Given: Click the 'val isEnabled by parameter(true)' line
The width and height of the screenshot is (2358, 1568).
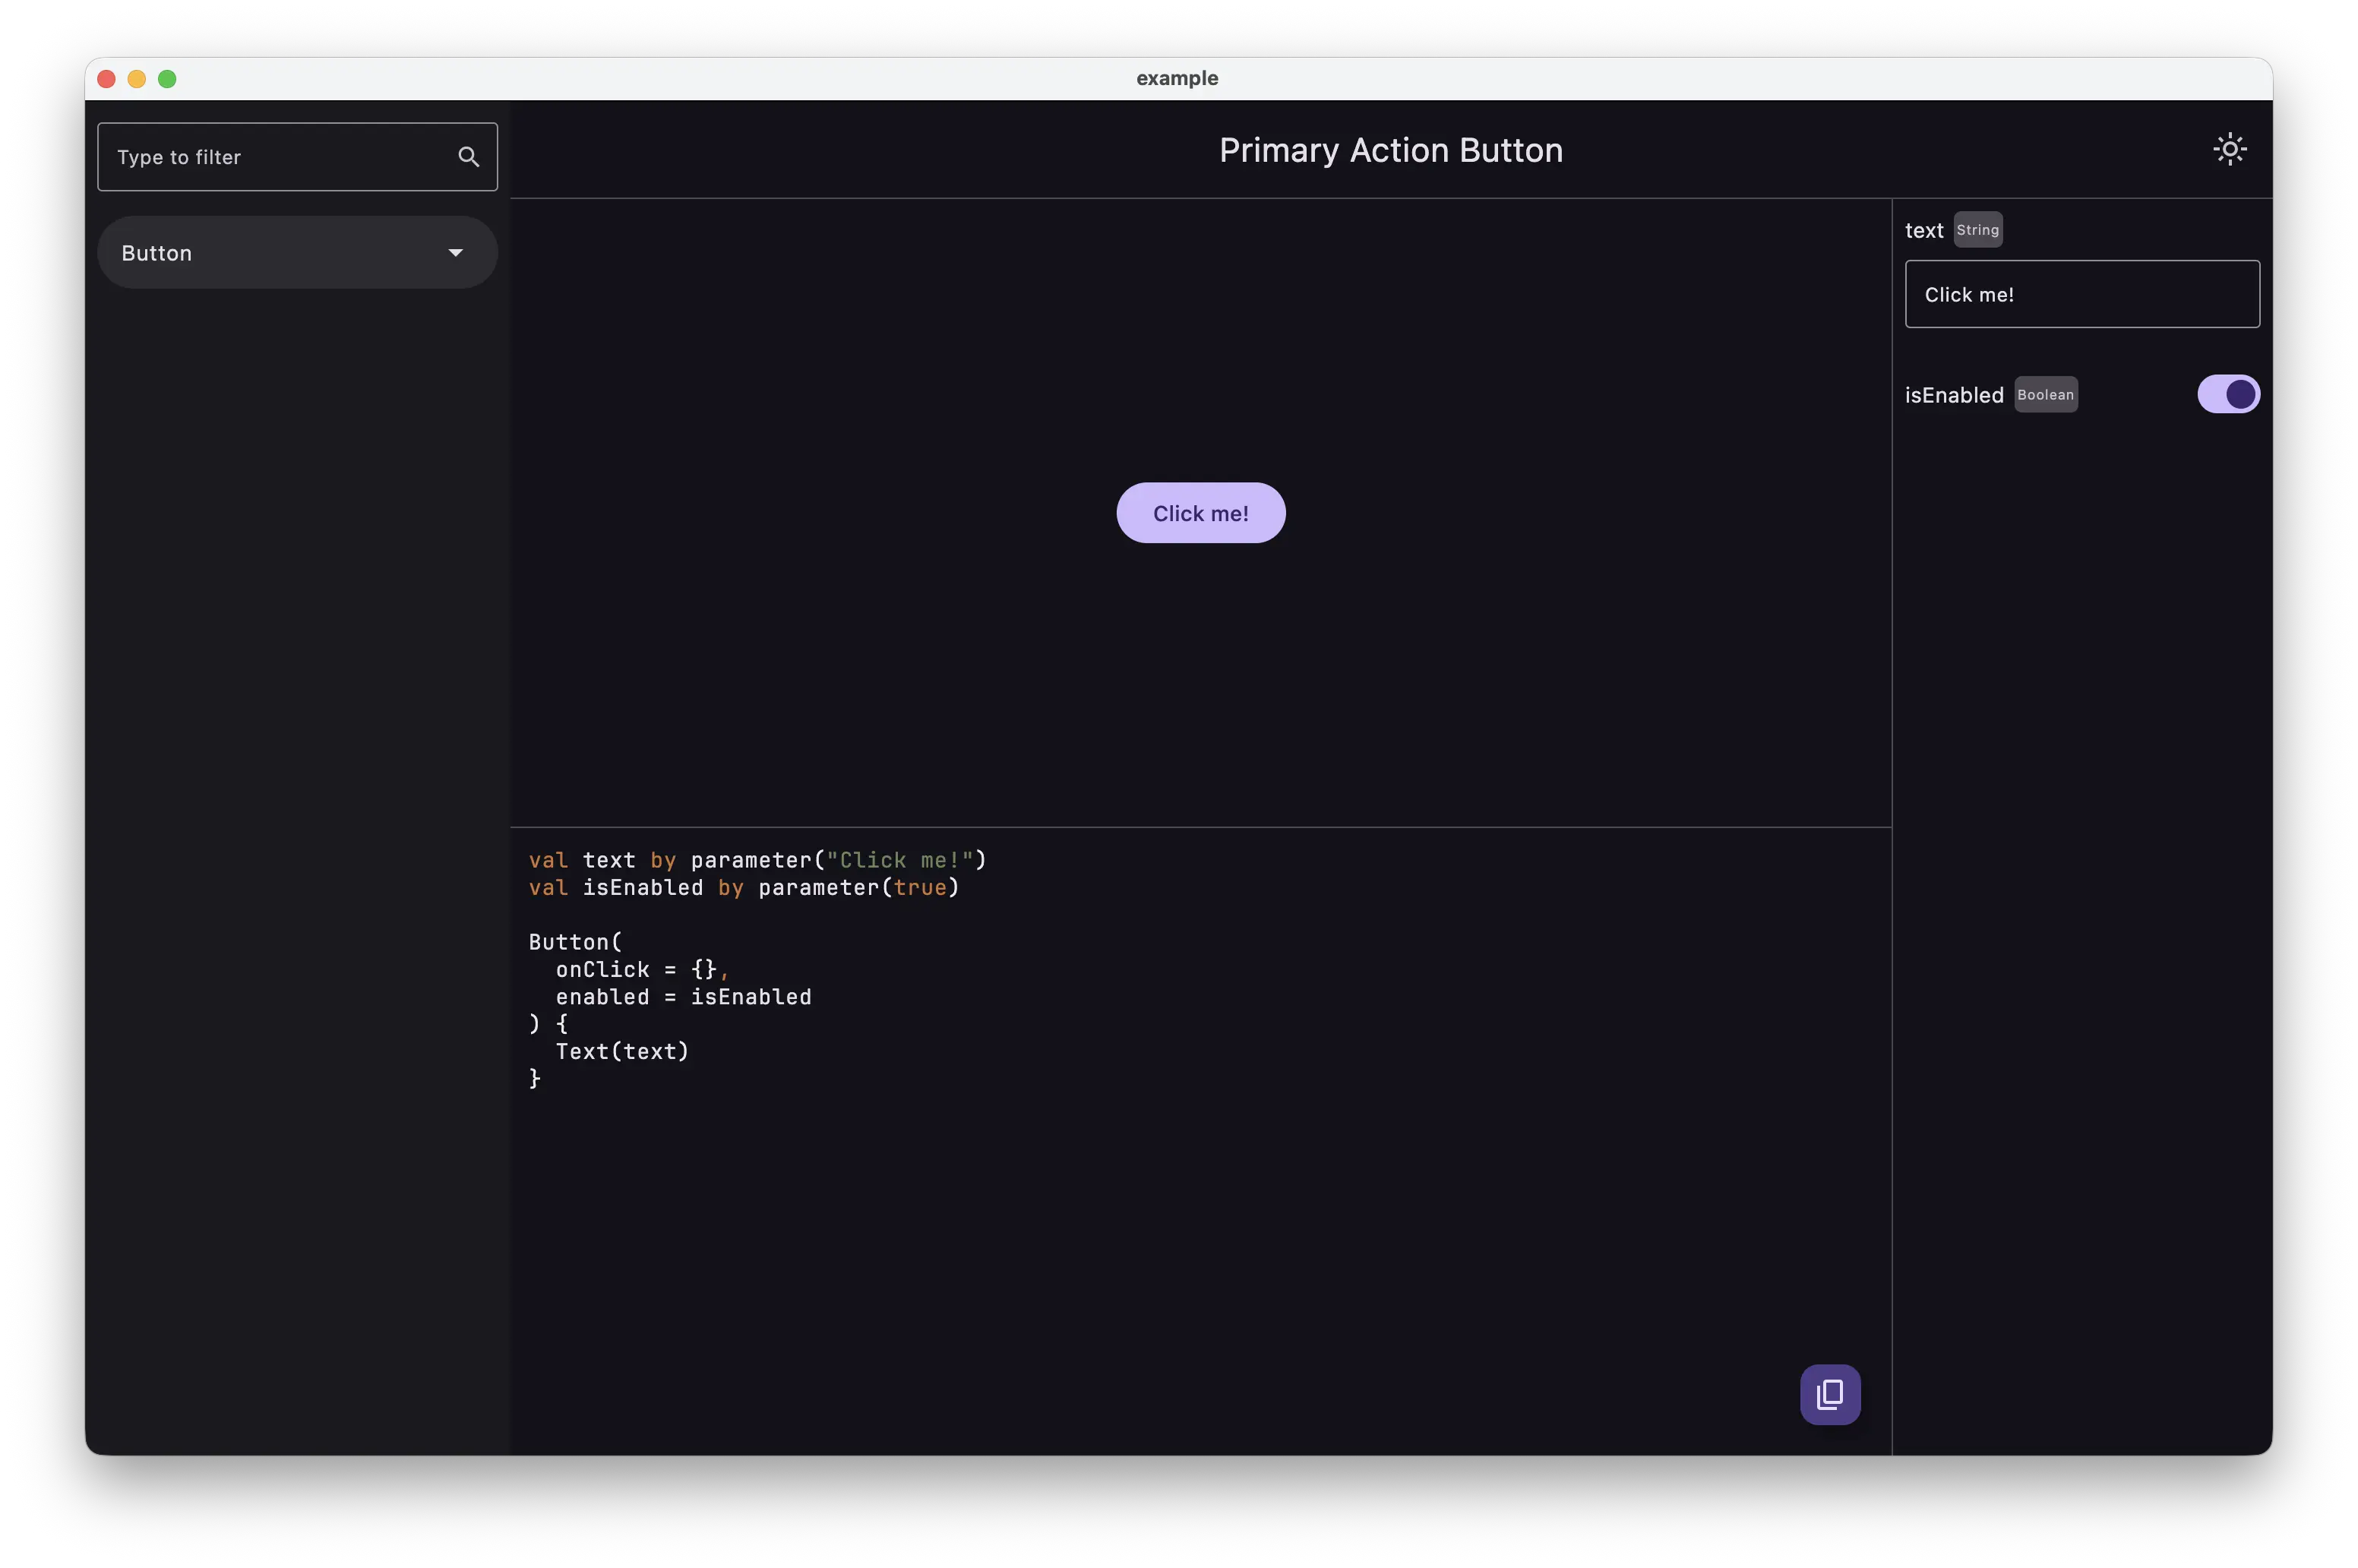Looking at the screenshot, I should (x=744, y=888).
